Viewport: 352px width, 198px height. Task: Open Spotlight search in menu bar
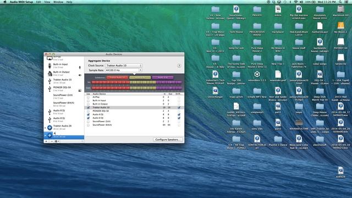point(340,2)
